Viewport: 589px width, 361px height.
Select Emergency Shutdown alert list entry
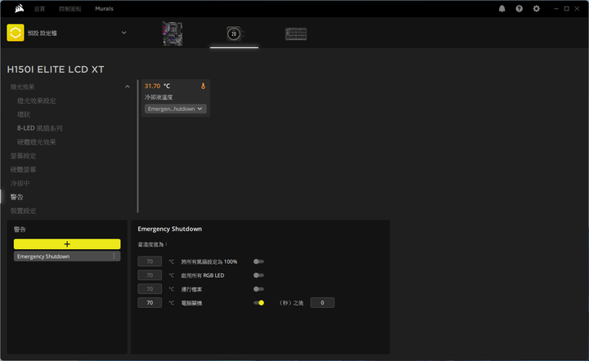[67, 256]
